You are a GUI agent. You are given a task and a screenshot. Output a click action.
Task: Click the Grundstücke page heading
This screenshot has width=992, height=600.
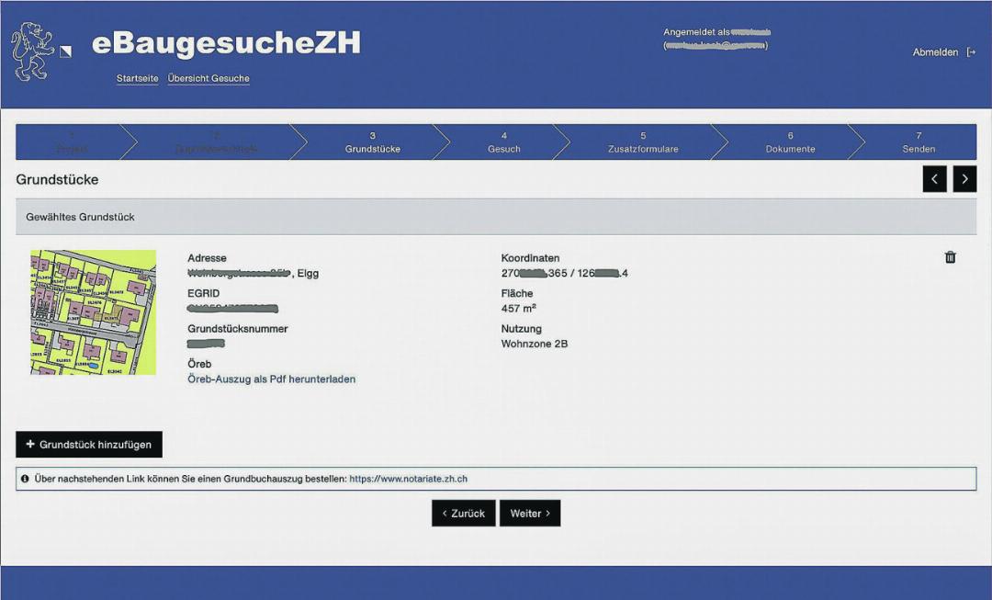tap(57, 179)
